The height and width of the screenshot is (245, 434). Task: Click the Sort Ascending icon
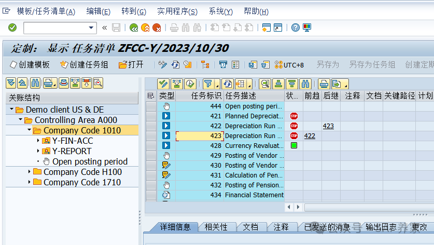[278, 84]
